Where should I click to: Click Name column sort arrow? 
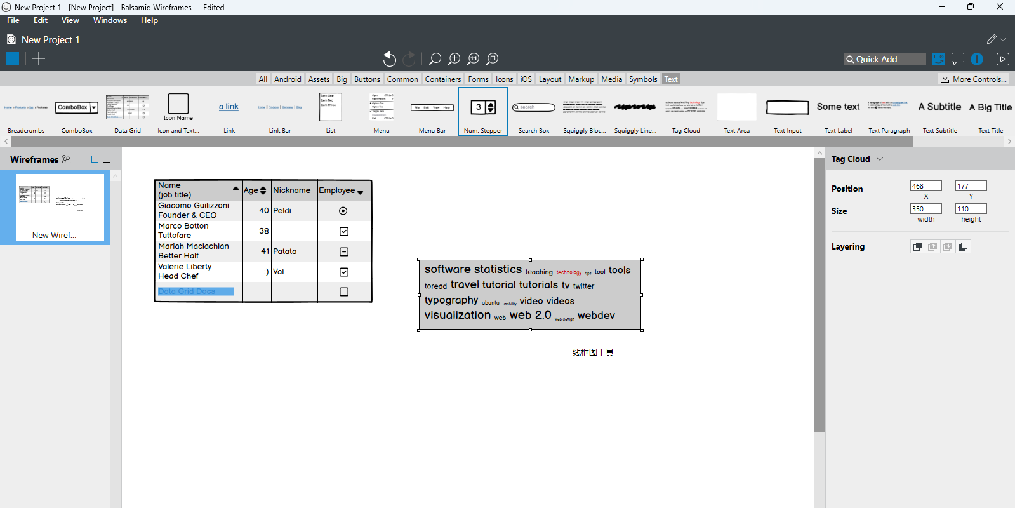pos(236,189)
